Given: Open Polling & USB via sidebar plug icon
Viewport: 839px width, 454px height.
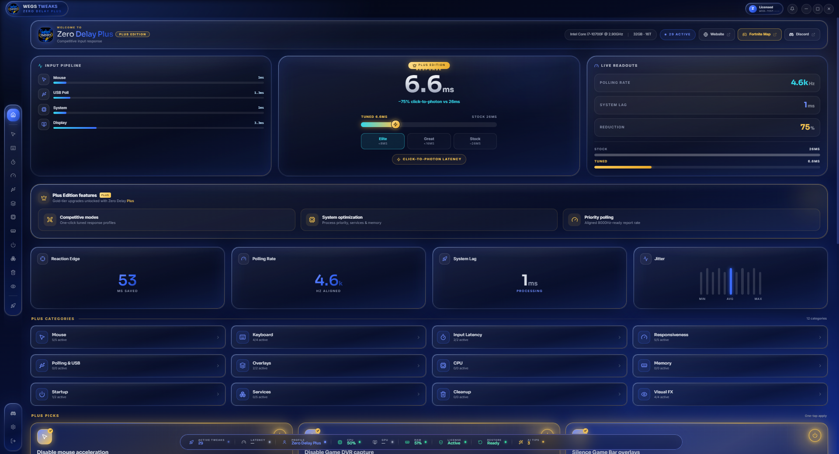Looking at the screenshot, I should pos(13,189).
